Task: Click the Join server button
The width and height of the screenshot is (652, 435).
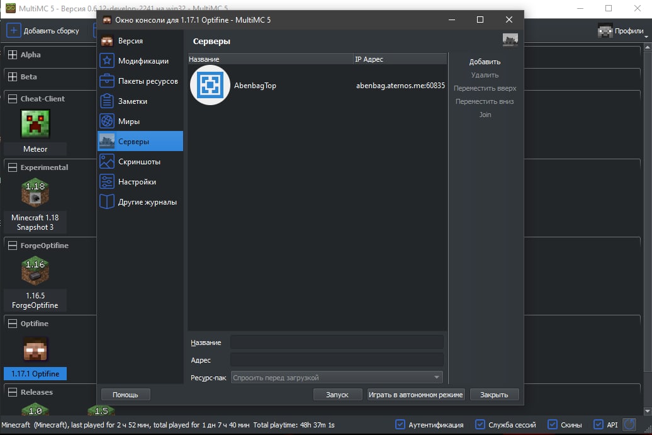Action: [485, 115]
